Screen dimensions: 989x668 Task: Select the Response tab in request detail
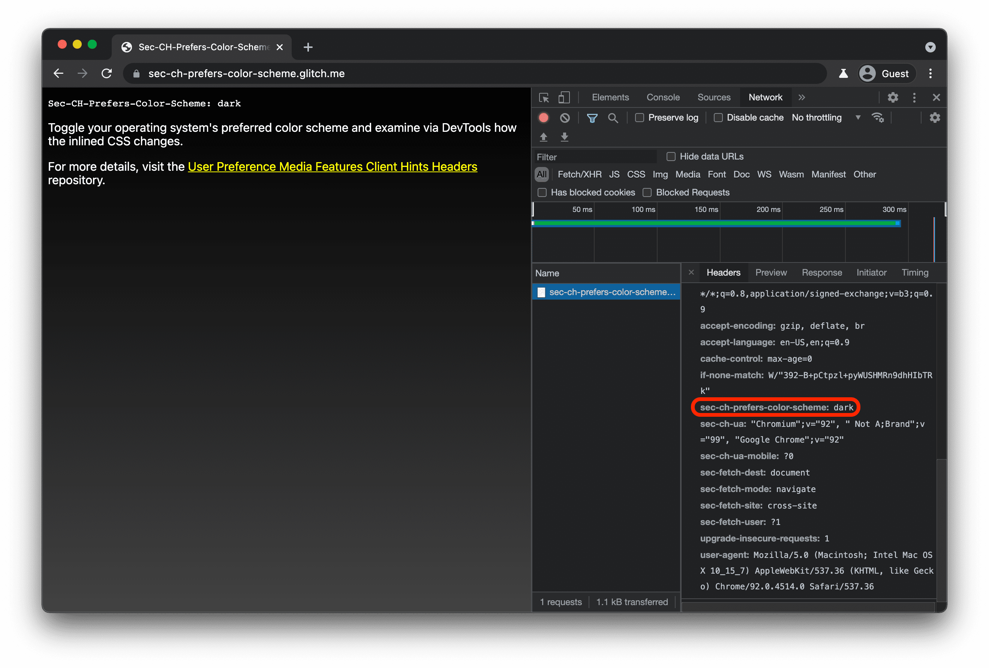820,272
